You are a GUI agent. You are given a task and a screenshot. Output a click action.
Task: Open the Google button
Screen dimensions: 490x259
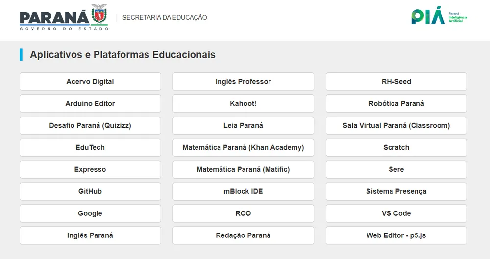tap(90, 214)
